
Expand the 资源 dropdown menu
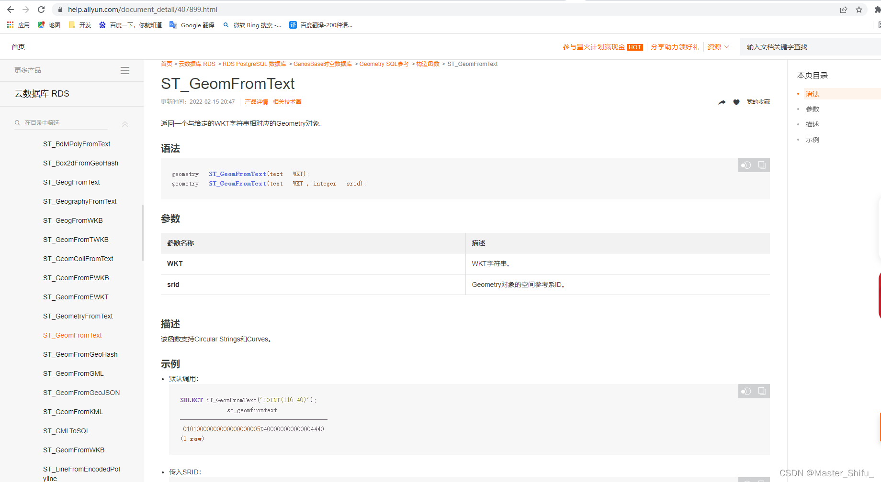pyautogui.click(x=718, y=47)
